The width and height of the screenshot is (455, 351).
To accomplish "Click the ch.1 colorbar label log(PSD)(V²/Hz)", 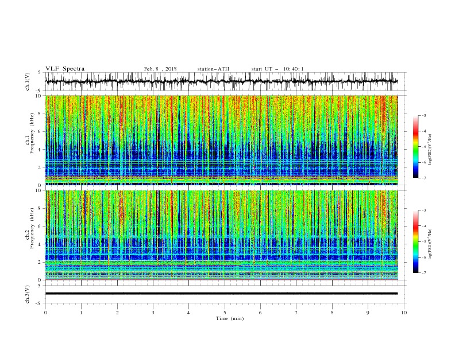I will [430, 150].
